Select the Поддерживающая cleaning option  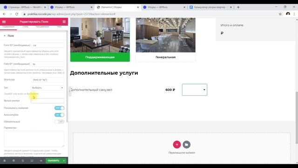pos(100,57)
